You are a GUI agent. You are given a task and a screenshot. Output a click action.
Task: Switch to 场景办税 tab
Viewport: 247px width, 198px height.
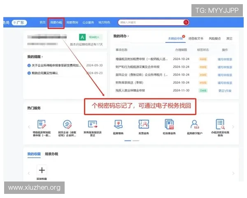(51, 154)
